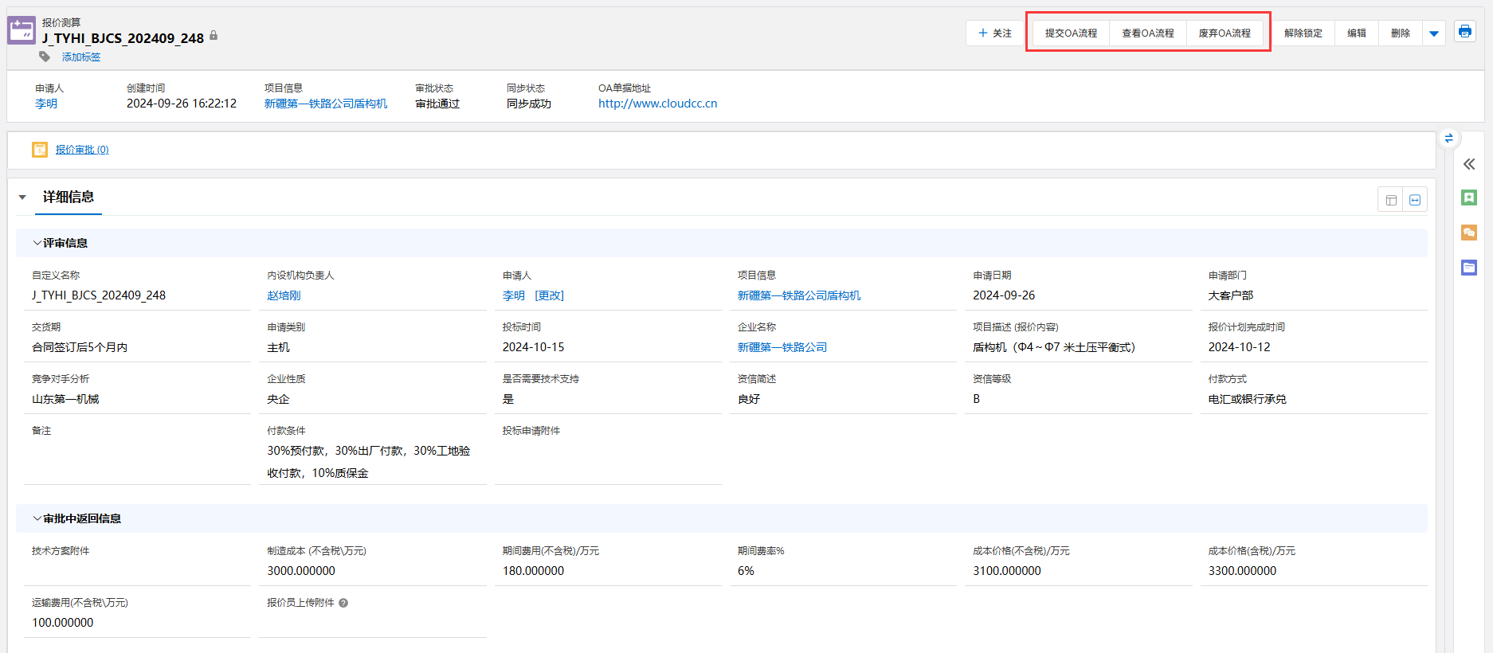Click the width expand icon in 详细信息
Viewport: 1493px width, 653px height.
point(1415,200)
